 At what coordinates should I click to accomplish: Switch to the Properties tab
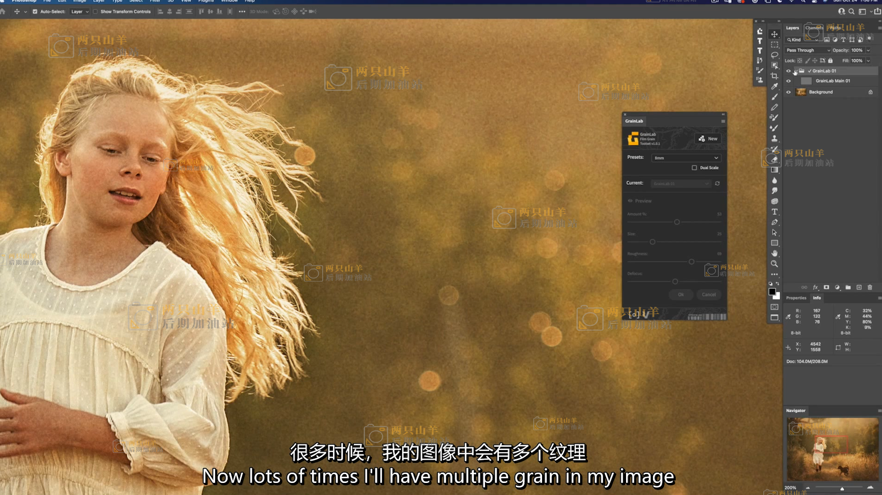[796, 298]
